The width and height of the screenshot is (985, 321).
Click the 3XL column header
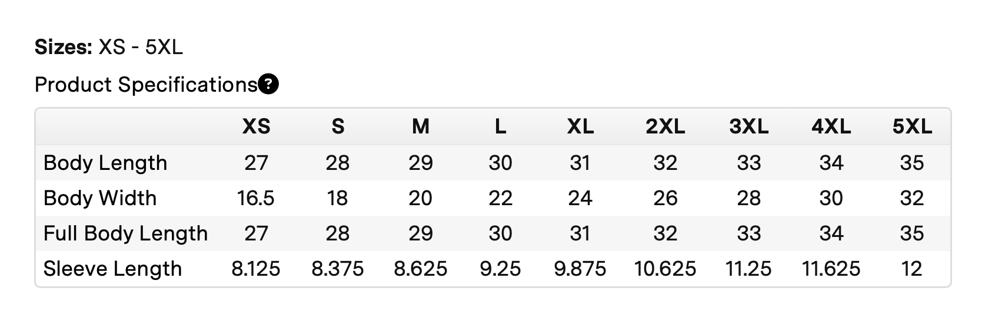coord(748,126)
